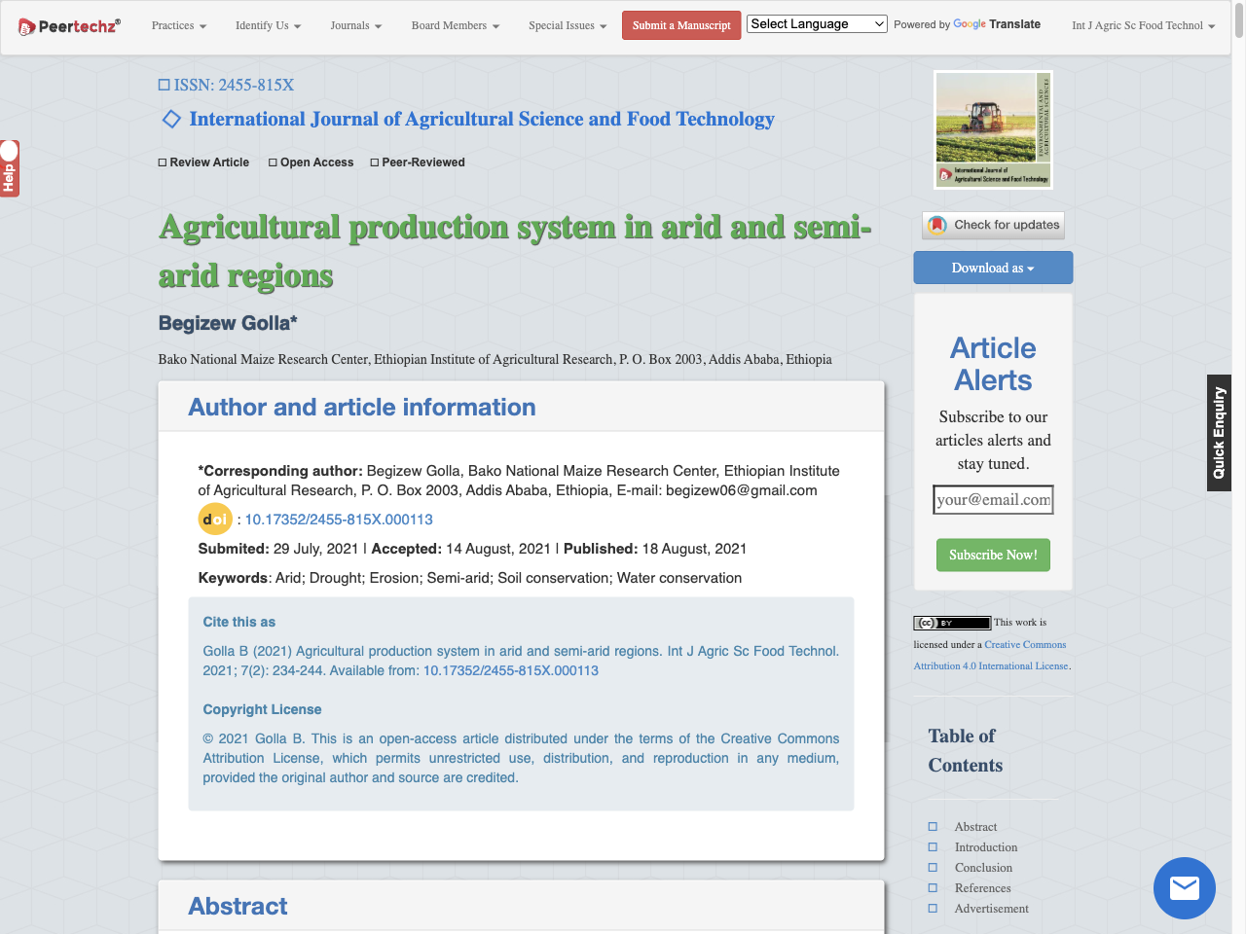Expand the Download as menu
The image size is (1246, 934).
(992, 267)
